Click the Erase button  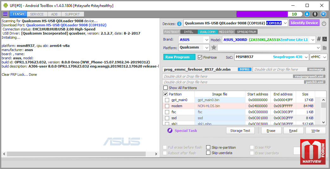coord(271,131)
